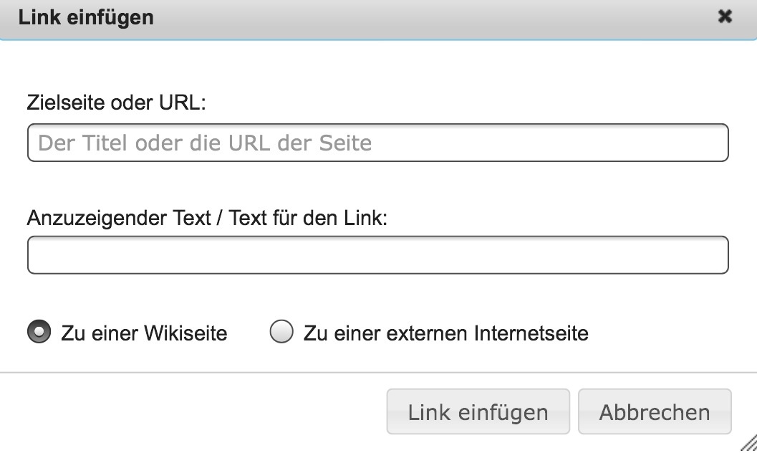
Task: Click the resize grip in dialog corner
Action: point(748,444)
